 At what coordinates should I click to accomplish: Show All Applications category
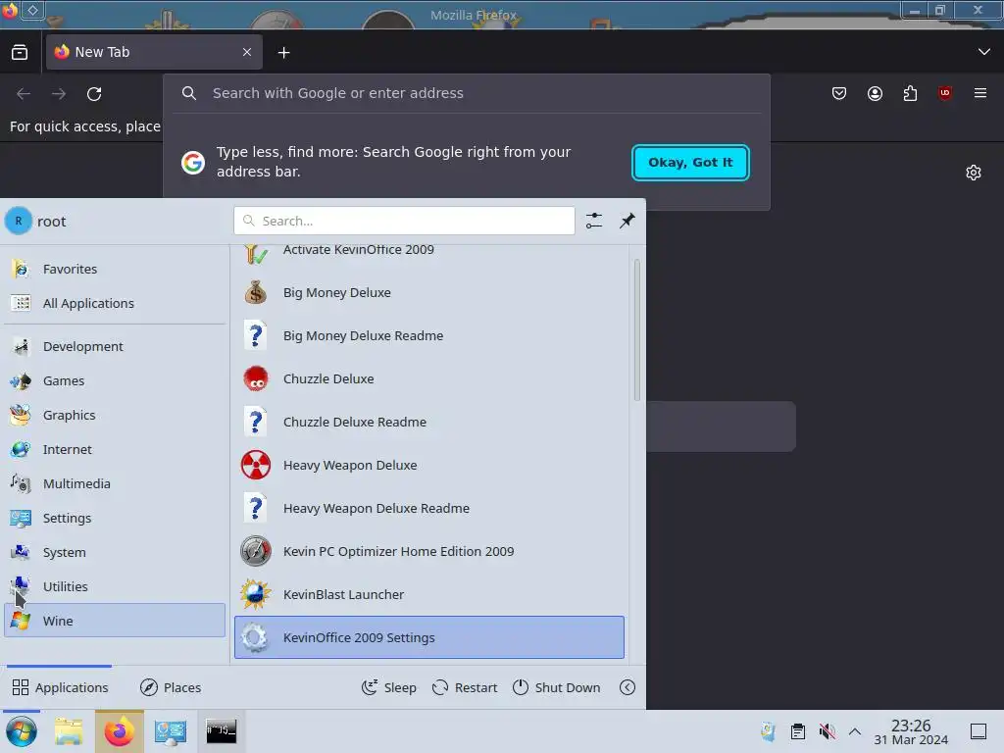click(115, 304)
